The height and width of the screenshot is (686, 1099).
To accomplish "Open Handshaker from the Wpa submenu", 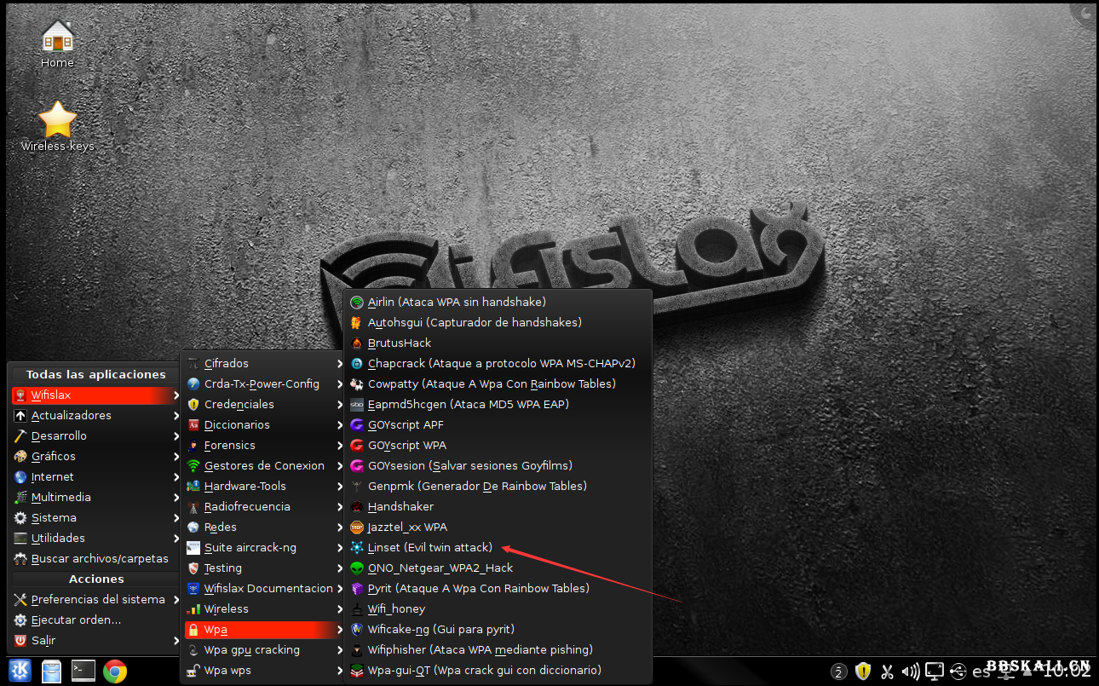I will pyautogui.click(x=400, y=506).
